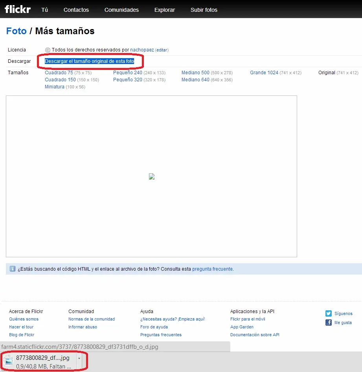Click the Acerca de Flickr heading
The image size is (362, 372).
coord(26,311)
